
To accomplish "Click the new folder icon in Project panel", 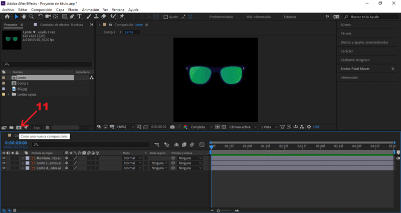I will tap(12, 128).
